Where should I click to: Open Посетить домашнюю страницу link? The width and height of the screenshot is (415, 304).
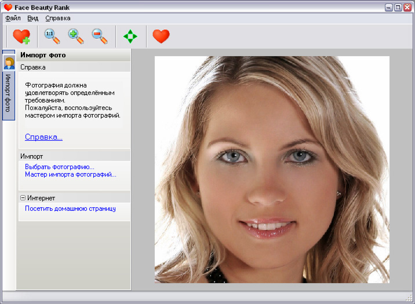click(70, 208)
